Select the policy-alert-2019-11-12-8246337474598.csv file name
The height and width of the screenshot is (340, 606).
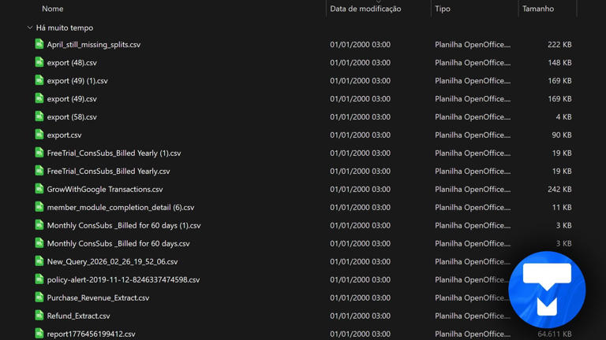[123, 280]
